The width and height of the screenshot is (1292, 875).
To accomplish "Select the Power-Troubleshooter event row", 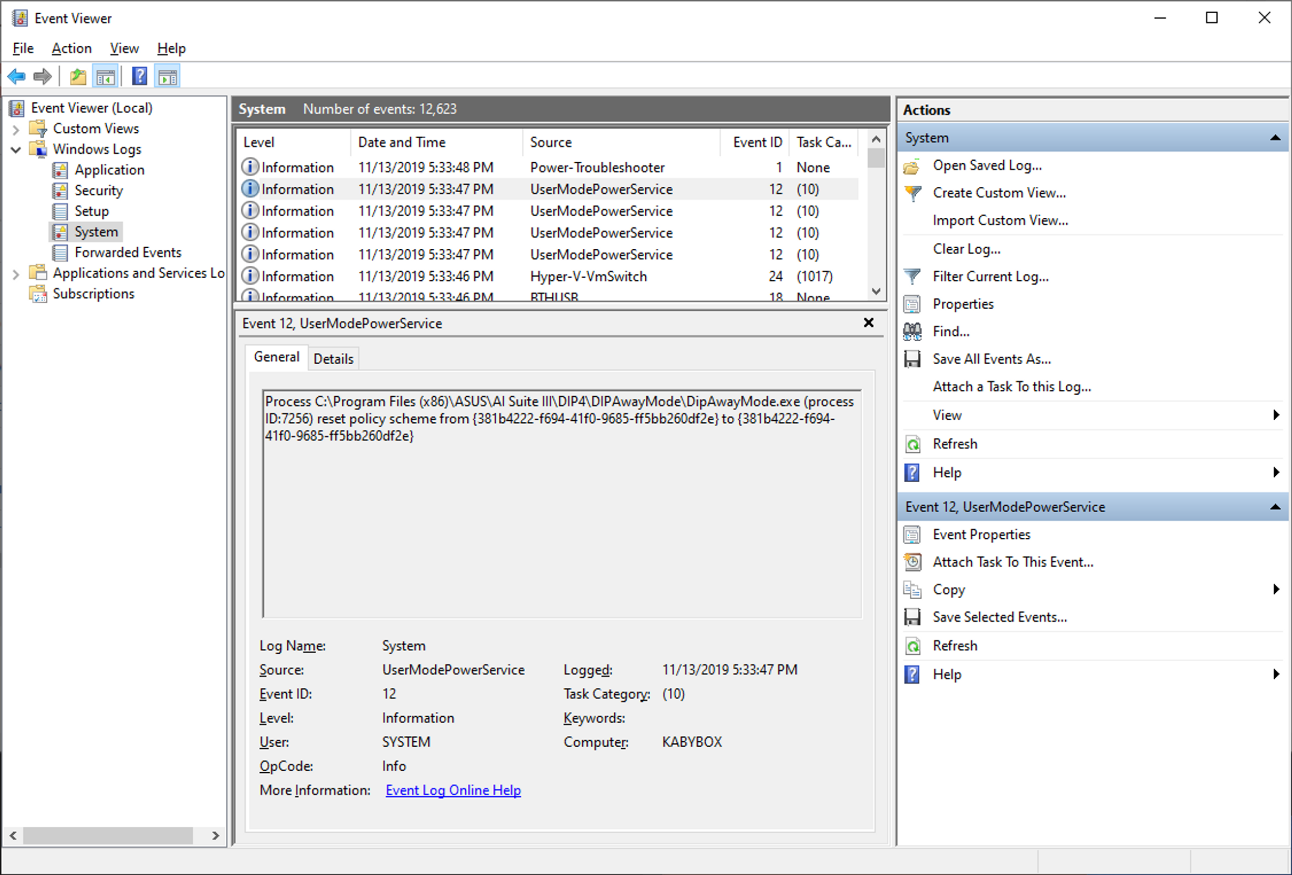I will [549, 167].
